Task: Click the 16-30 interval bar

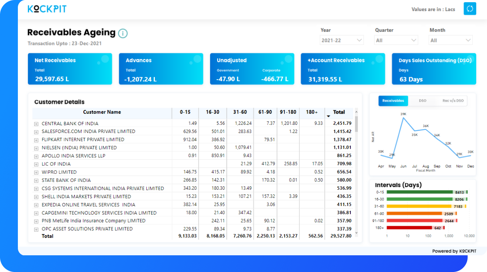Action: tap(426, 199)
